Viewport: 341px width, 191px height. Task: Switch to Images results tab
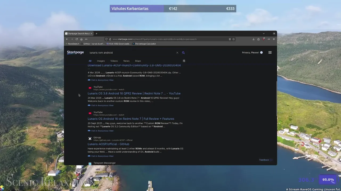click(101, 61)
